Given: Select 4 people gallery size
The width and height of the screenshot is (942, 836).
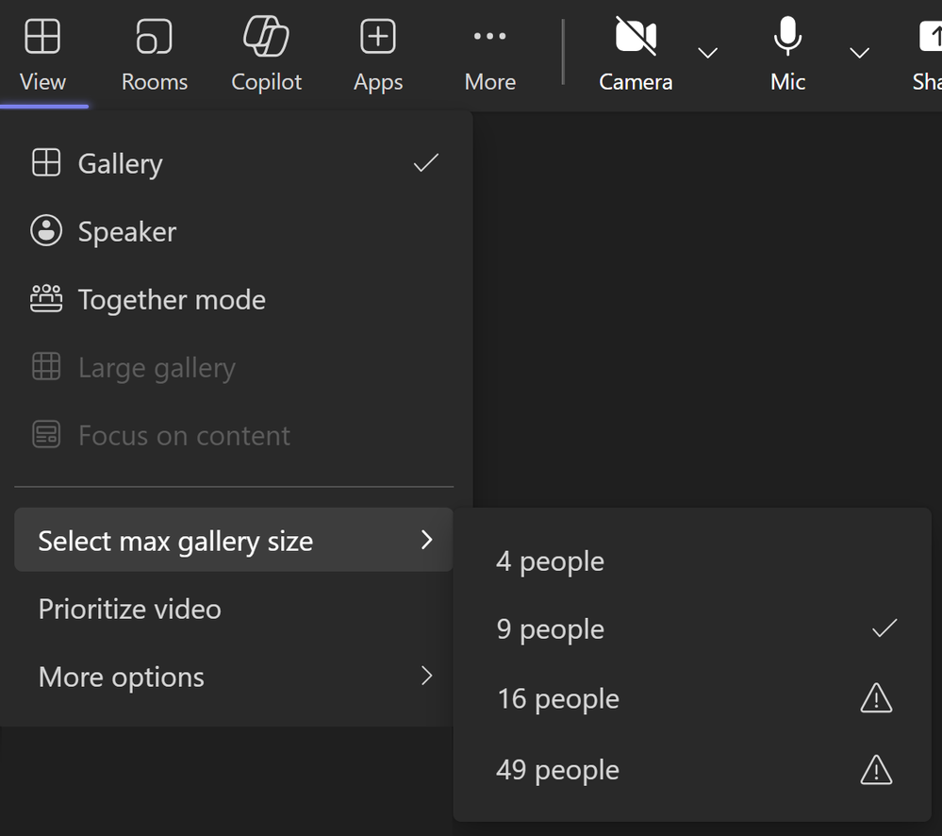Looking at the screenshot, I should pos(692,561).
